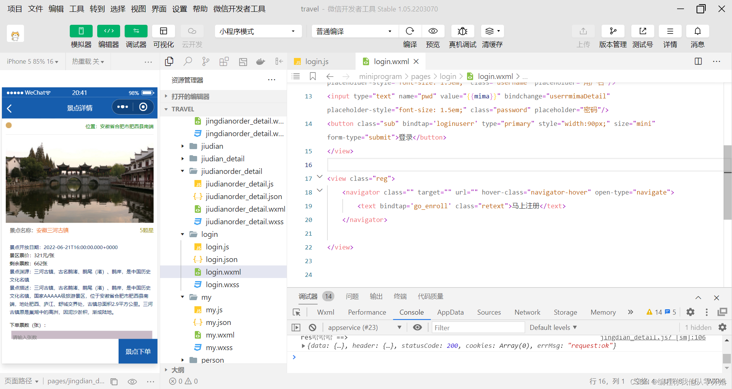Open the 普通编译 compile mode dropdown

pos(355,31)
